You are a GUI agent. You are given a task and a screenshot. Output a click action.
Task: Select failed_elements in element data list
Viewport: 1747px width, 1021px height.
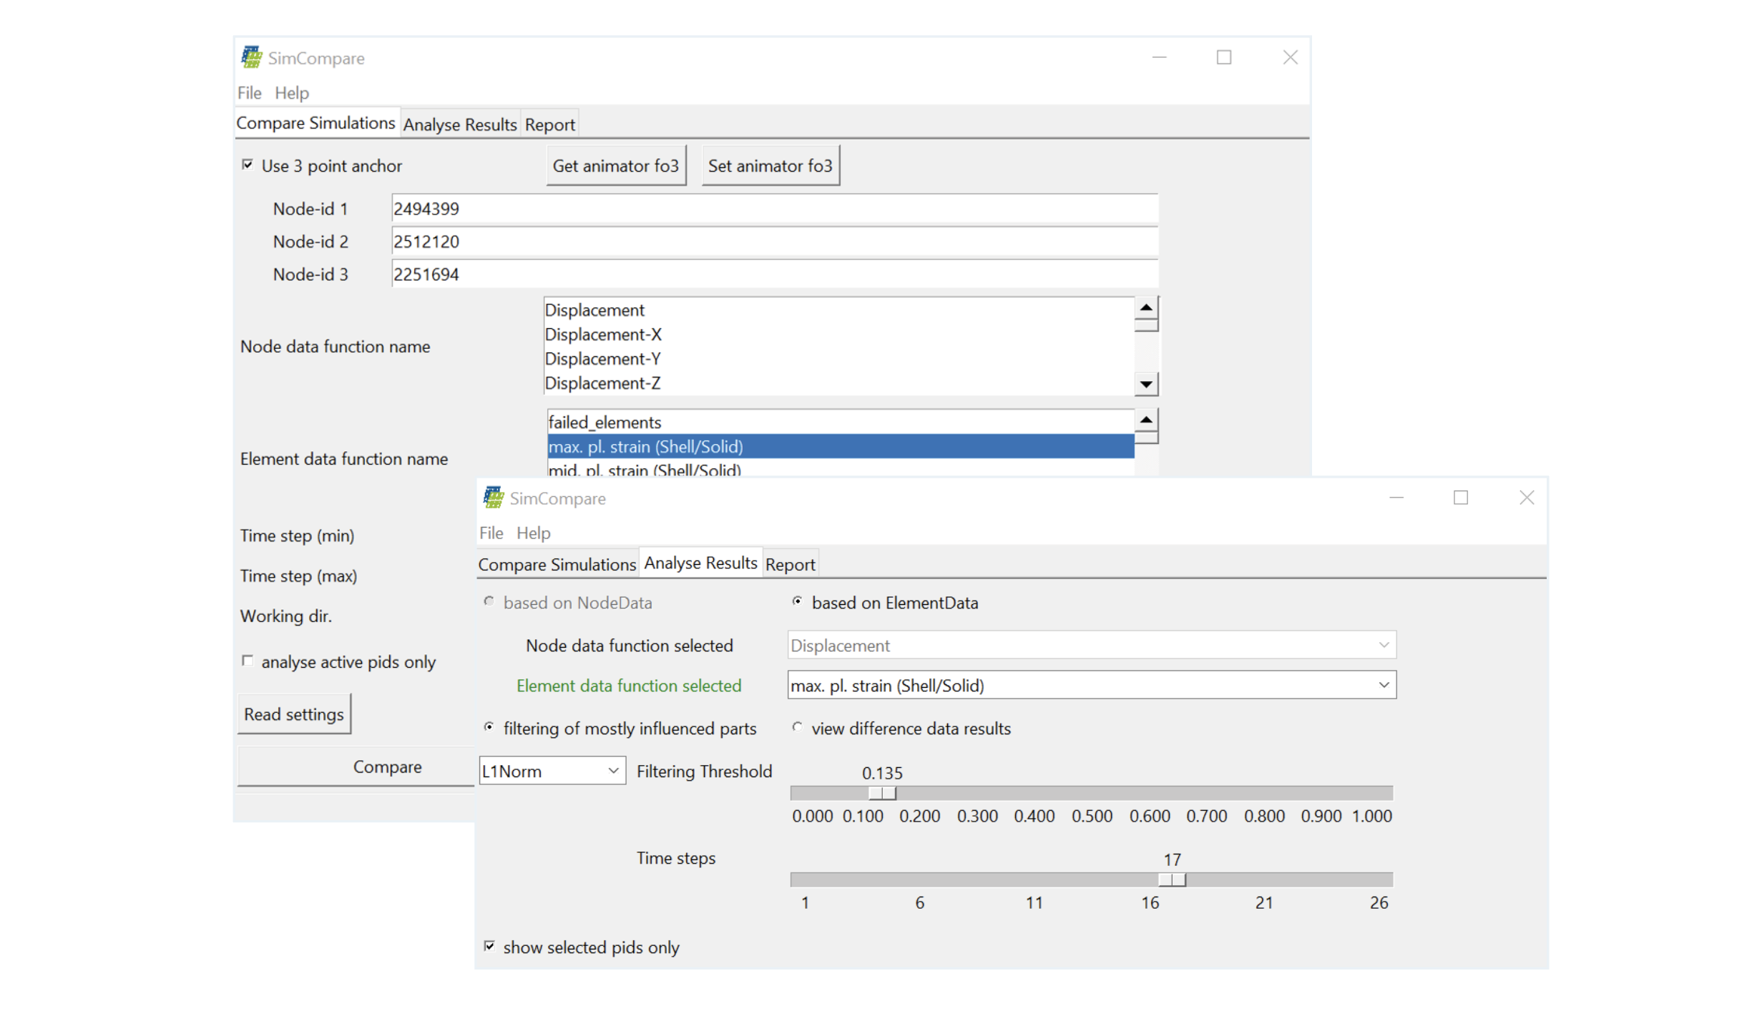click(841, 423)
